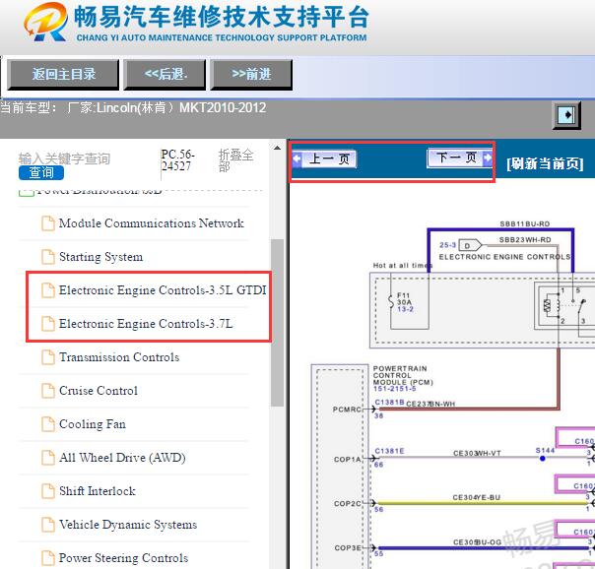The image size is (595, 569).
Task: Click the COP2C pin label
Action: [347, 503]
